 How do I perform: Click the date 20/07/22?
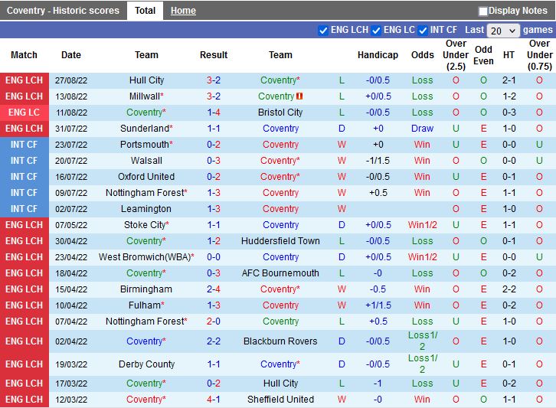pos(71,161)
